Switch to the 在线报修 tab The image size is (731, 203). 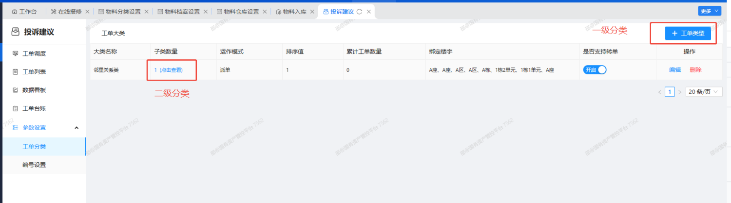click(x=70, y=11)
